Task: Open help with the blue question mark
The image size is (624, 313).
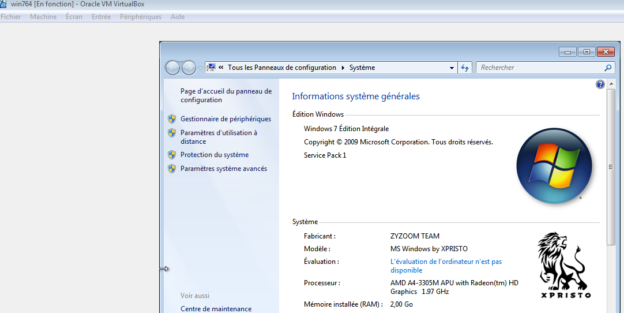Action: [600, 84]
